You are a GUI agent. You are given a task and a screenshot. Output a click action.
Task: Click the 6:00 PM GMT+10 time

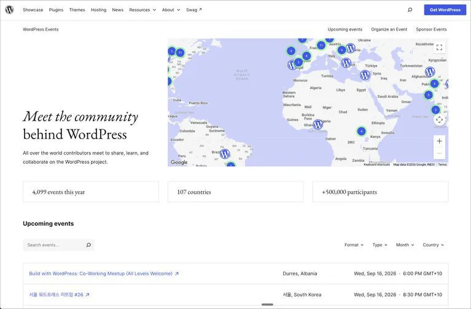coord(422,273)
